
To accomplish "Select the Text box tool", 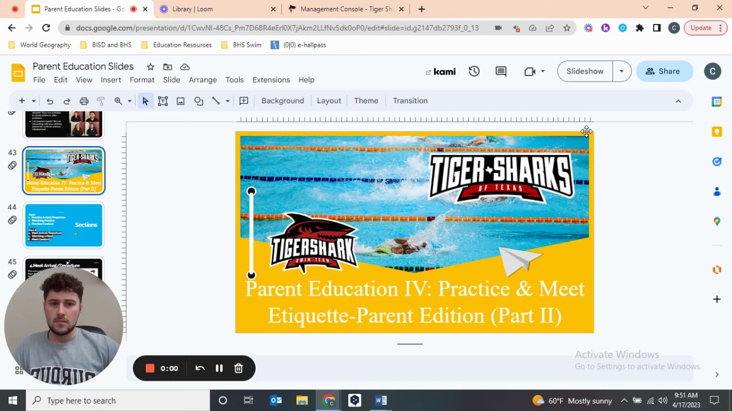I will click(163, 101).
